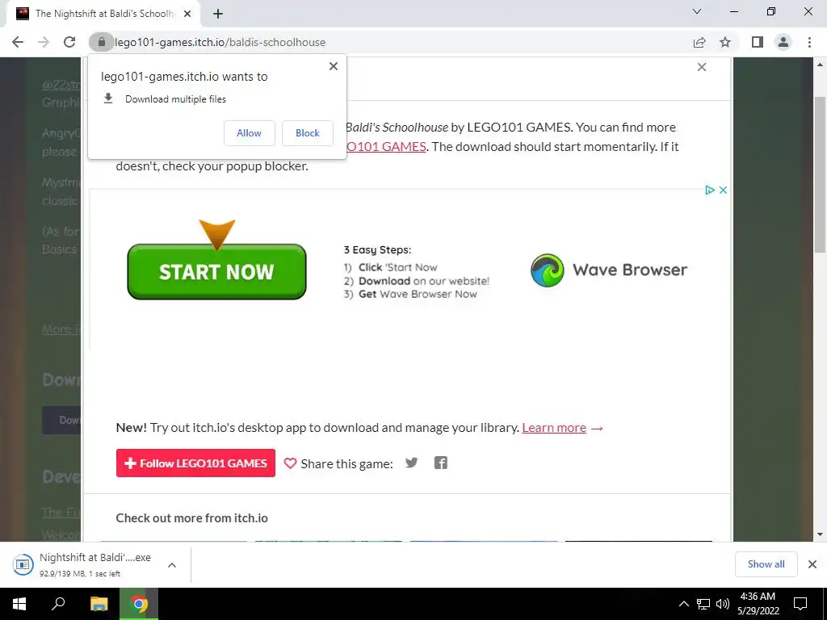Viewport: 827px width, 620px height.
Task: Click the page vertical scrollbar thumb
Action: pos(820,174)
